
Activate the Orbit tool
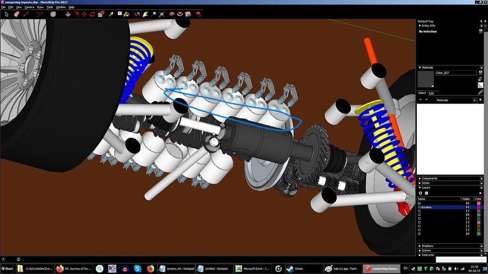pos(137,14)
